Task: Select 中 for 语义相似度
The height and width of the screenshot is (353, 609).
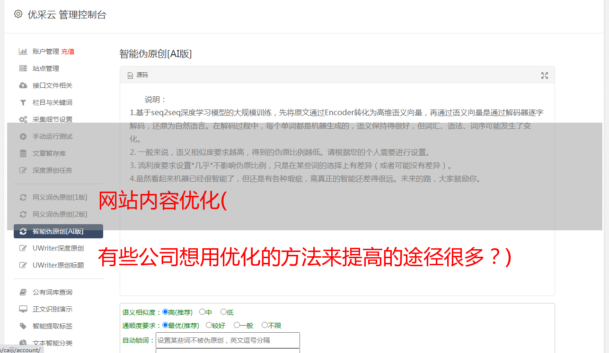Action: tap(202, 312)
